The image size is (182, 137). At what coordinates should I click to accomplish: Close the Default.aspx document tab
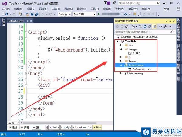(x=31, y=21)
